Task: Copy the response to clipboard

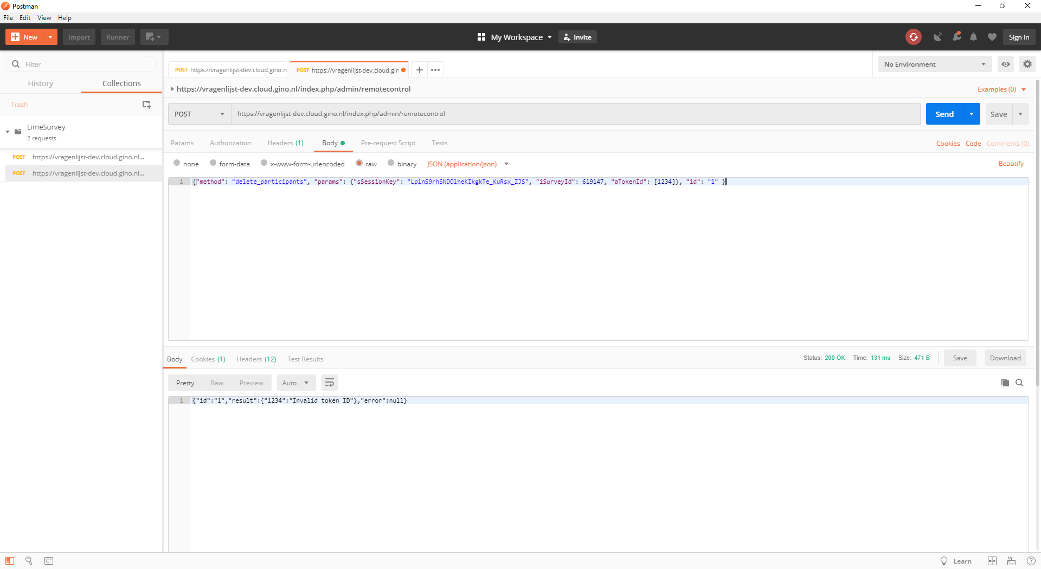Action: click(x=1005, y=383)
